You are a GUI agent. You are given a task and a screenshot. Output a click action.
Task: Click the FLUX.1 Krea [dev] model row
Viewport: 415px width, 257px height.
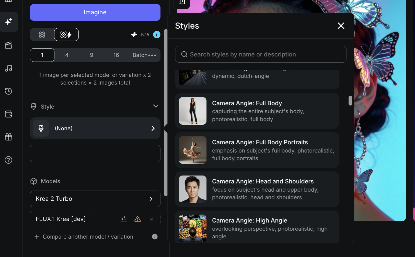95,219
